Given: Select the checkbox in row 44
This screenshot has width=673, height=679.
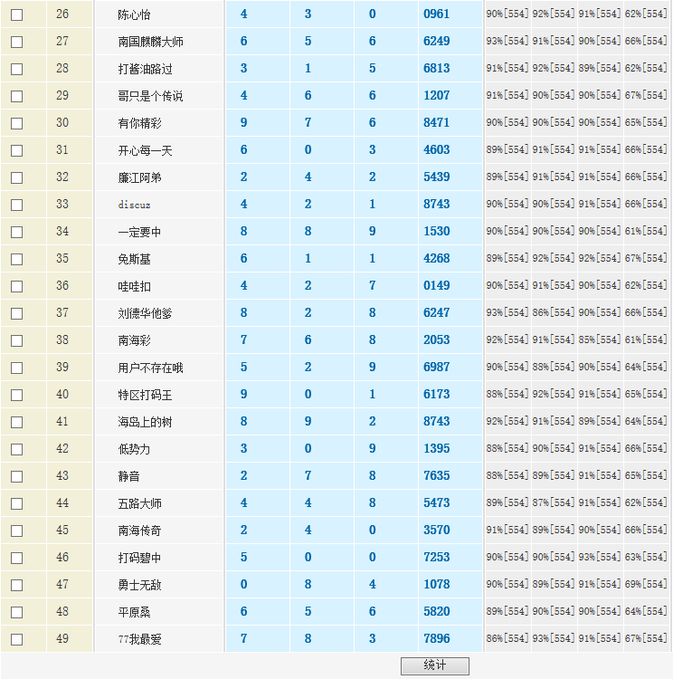Looking at the screenshot, I should (16, 503).
